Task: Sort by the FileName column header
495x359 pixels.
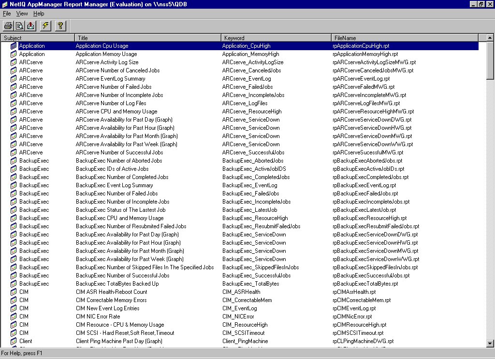Action: [x=405, y=38]
